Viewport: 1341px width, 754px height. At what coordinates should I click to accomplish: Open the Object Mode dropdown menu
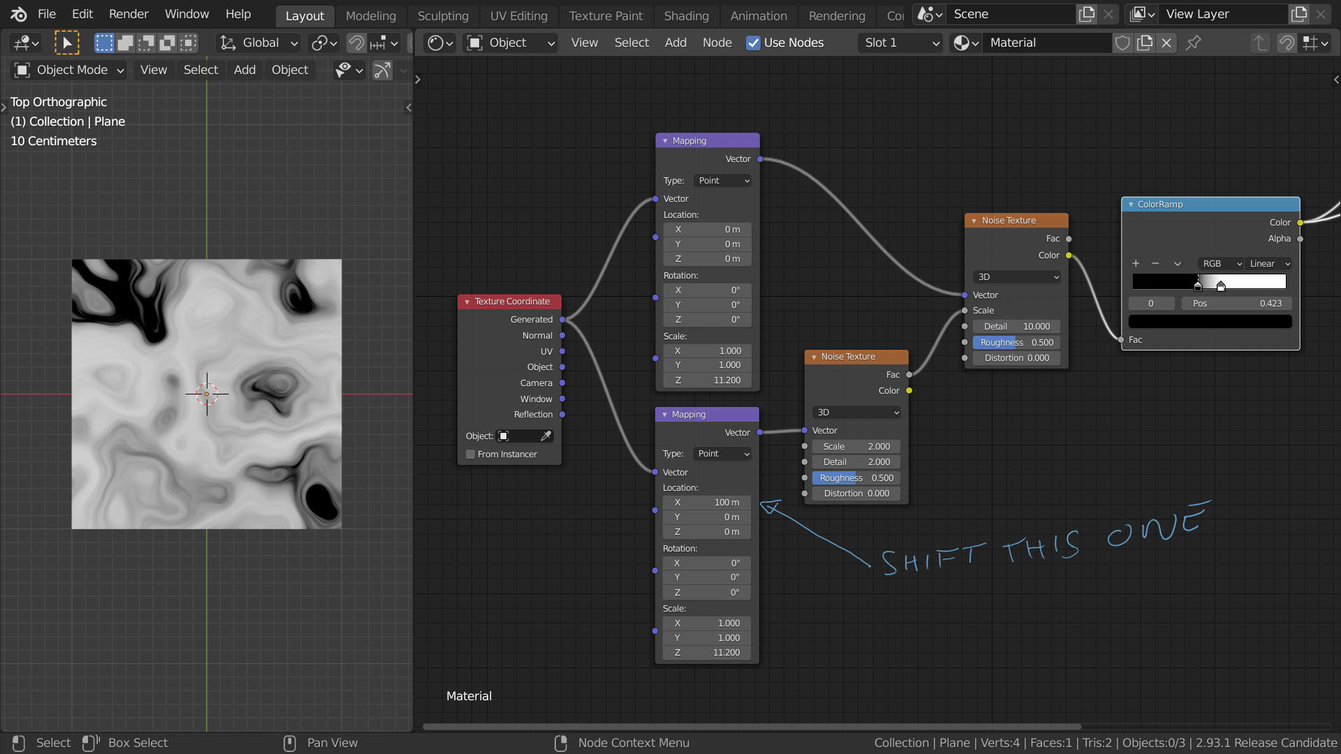tap(68, 69)
